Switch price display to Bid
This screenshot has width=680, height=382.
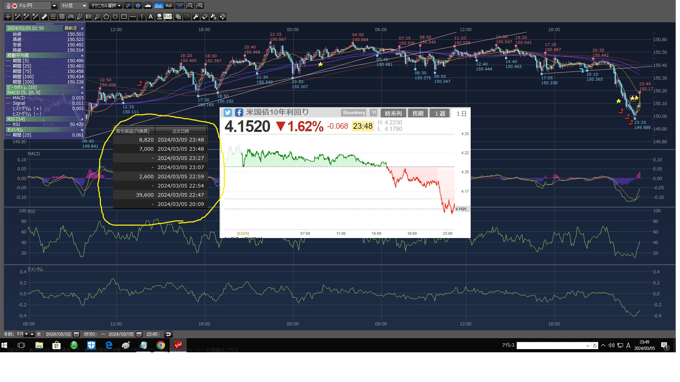[x=158, y=6]
